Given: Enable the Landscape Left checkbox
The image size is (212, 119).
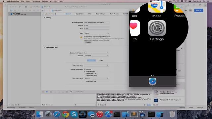Looking at the screenshot, I should click(85, 73).
